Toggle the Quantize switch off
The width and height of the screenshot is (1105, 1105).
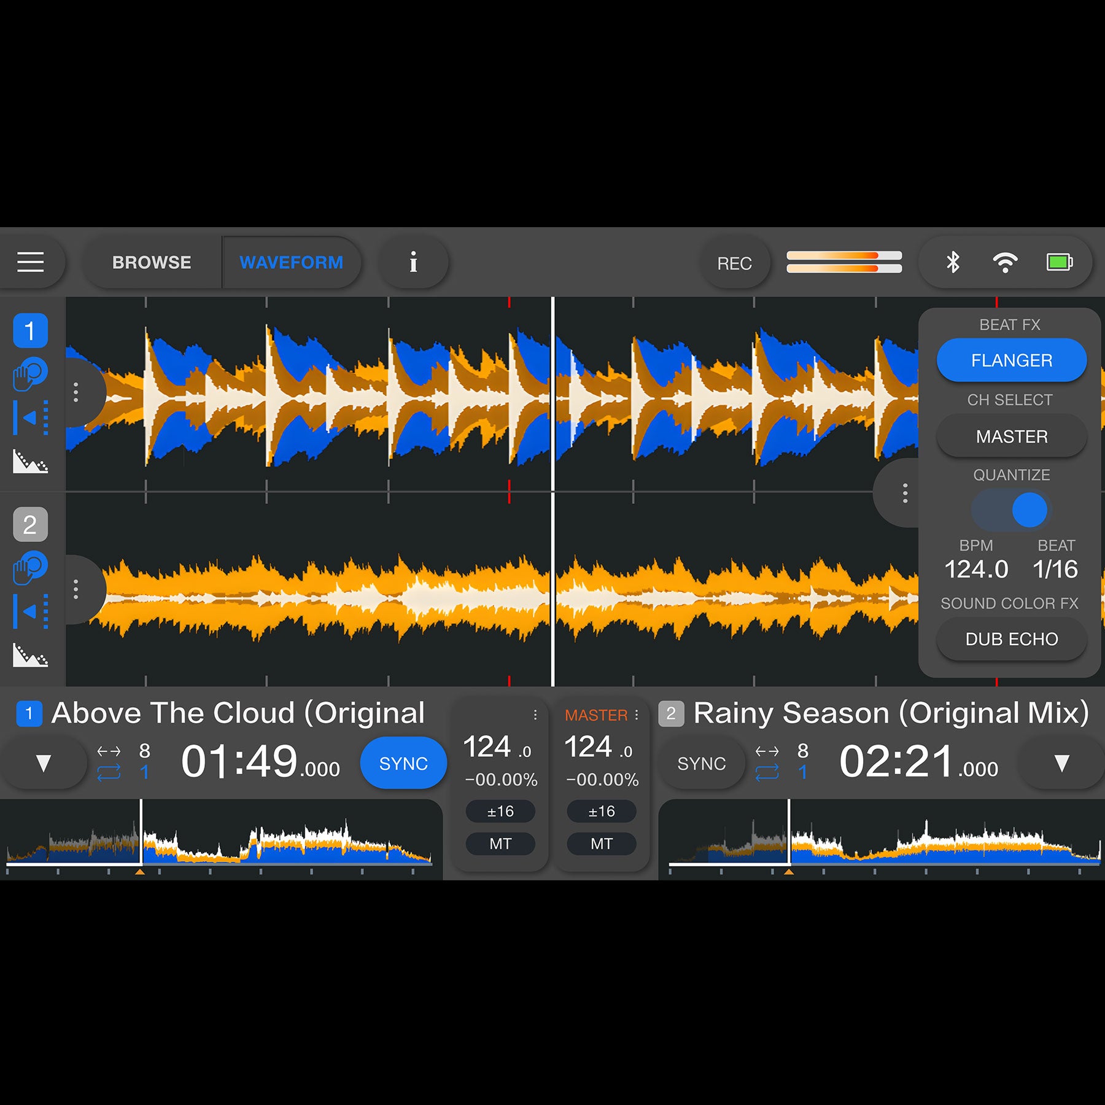pos(1012,510)
